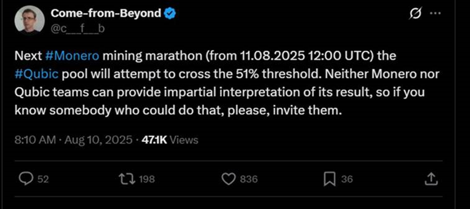This screenshot has width=470, height=209.
Task: Click the blue verified badge
Action: point(170,14)
